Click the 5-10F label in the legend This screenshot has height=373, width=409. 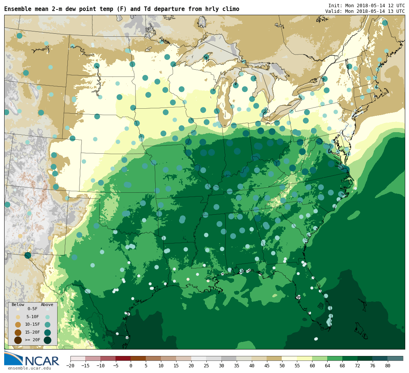pyautogui.click(x=33, y=317)
